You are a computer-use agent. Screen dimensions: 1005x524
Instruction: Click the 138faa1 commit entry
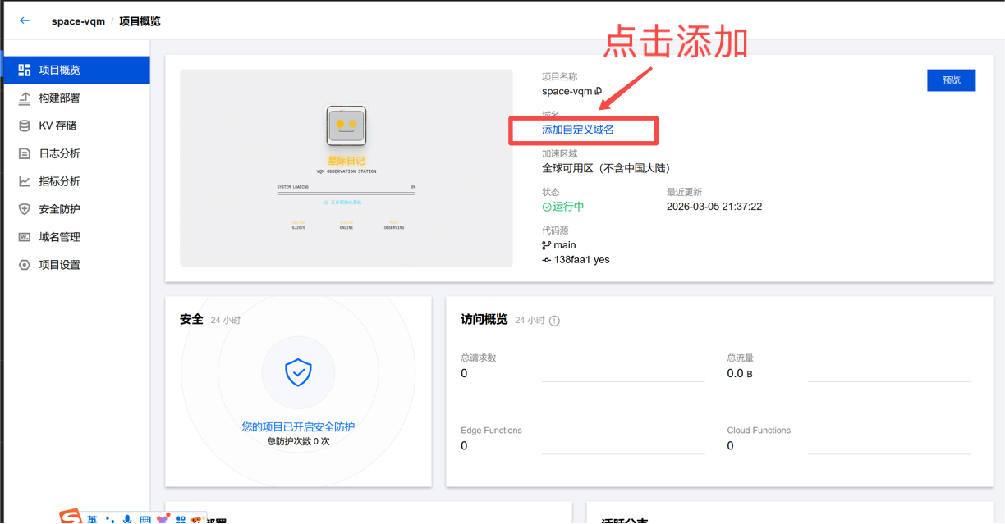pos(575,260)
